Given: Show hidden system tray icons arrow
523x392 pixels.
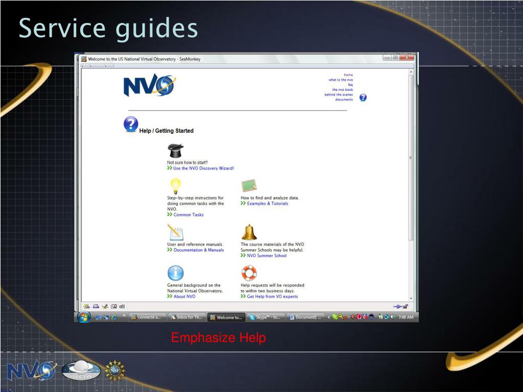Looking at the screenshot, I should click(328, 317).
